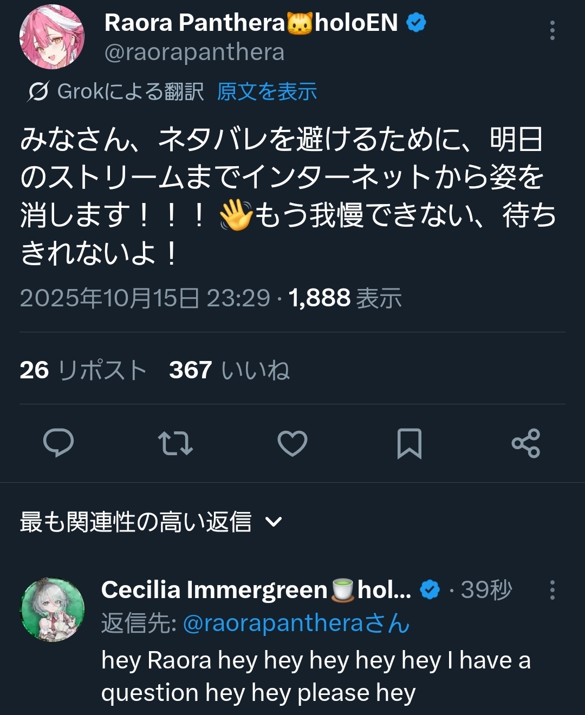The width and height of the screenshot is (585, 715).
Task: Open the three-dot menu on Cecilia's reply
Action: 552,590
